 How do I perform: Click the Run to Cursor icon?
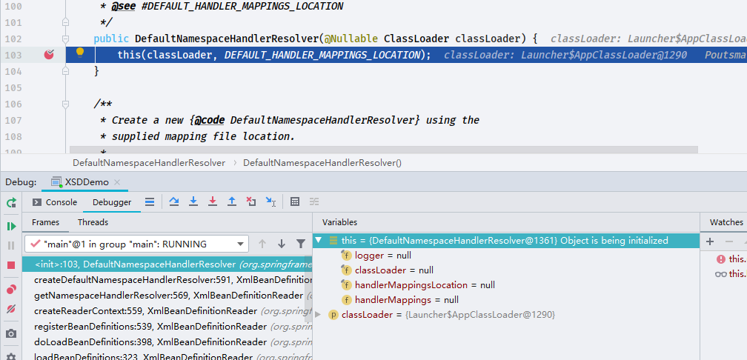pos(270,202)
